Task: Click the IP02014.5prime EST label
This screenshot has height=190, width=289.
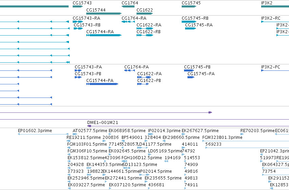Action: (x=156, y=171)
